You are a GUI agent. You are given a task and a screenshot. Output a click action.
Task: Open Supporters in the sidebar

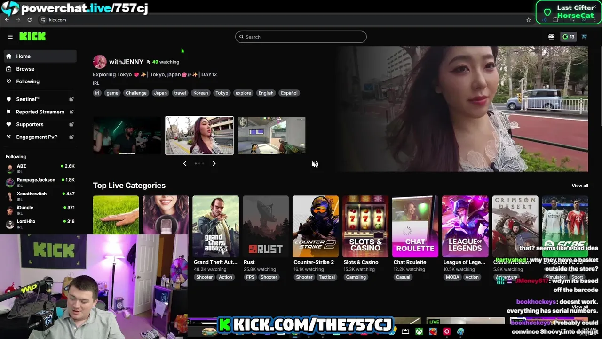40,124
